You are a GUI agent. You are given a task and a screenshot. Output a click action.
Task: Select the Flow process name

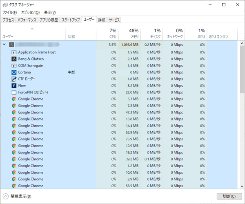[x=22, y=86]
